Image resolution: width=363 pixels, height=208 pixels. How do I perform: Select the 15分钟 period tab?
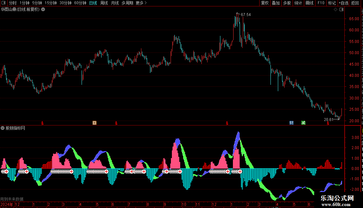(x=51, y=3)
